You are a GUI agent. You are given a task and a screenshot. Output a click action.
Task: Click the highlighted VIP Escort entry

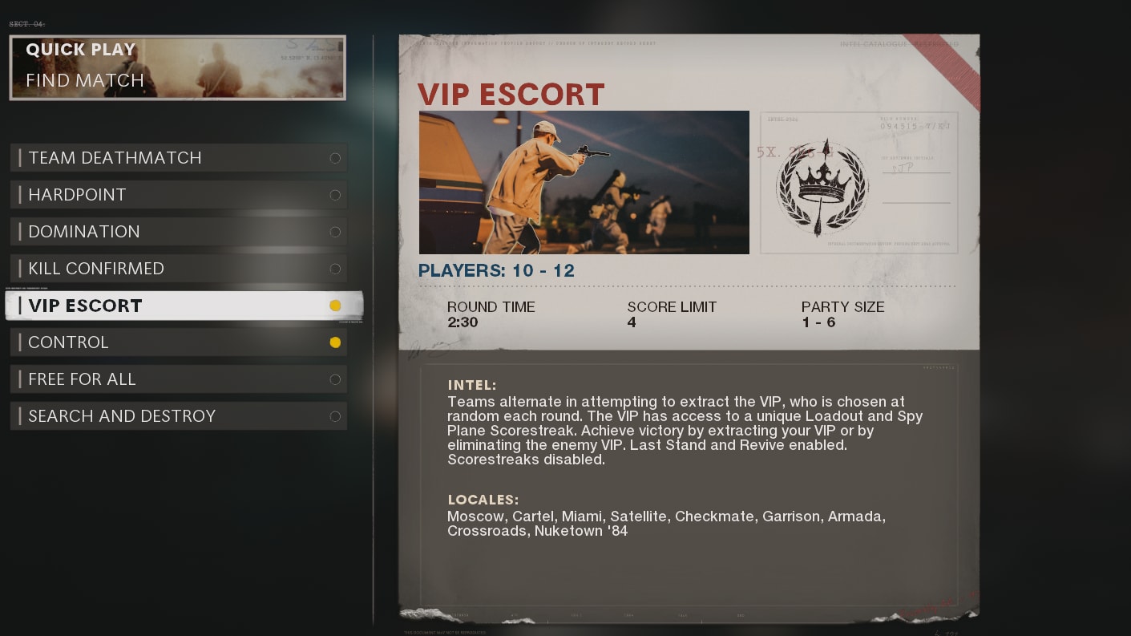[x=184, y=306]
